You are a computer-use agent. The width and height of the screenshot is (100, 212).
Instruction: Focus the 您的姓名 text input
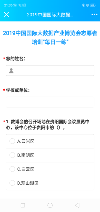tap(50, 71)
